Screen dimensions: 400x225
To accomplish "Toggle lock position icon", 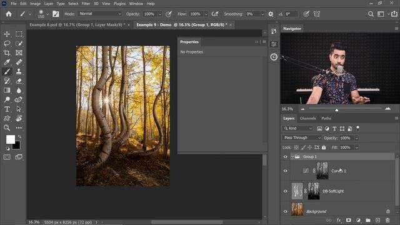I will click(310, 147).
